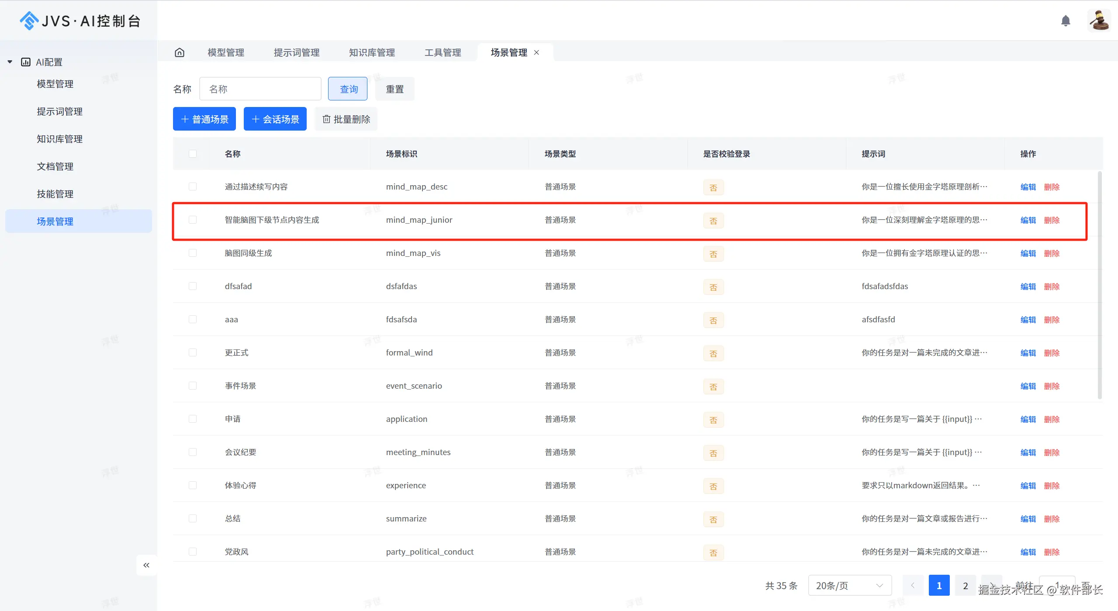Select the 通过描述续写内容 row checkbox
Viewport: 1118px width, 611px height.
[193, 187]
